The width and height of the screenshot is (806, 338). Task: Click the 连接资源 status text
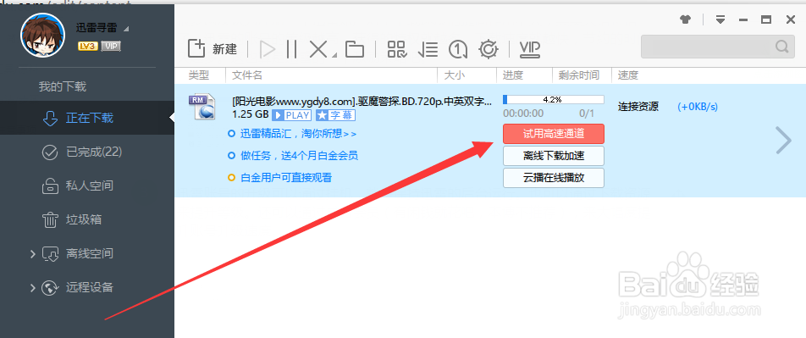pyautogui.click(x=638, y=107)
